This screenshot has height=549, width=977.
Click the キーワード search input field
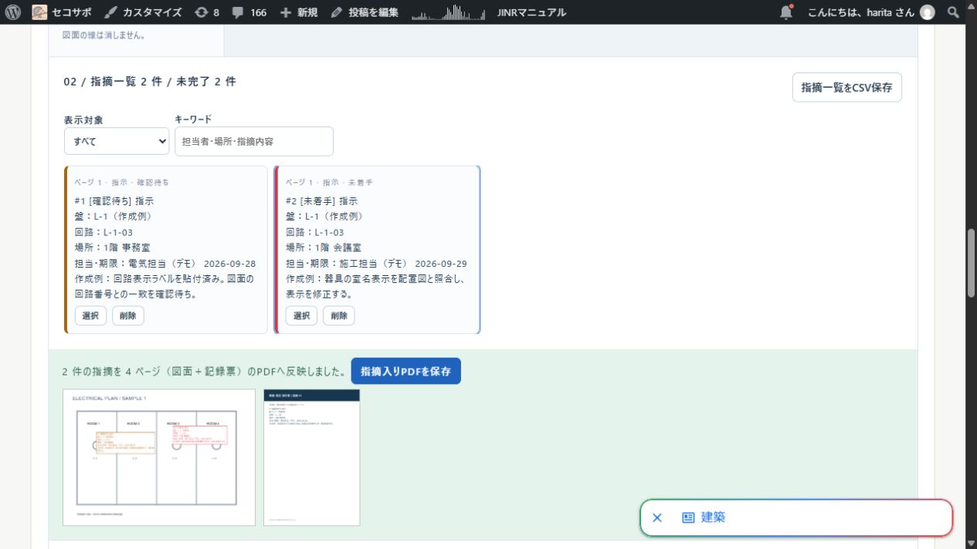254,141
